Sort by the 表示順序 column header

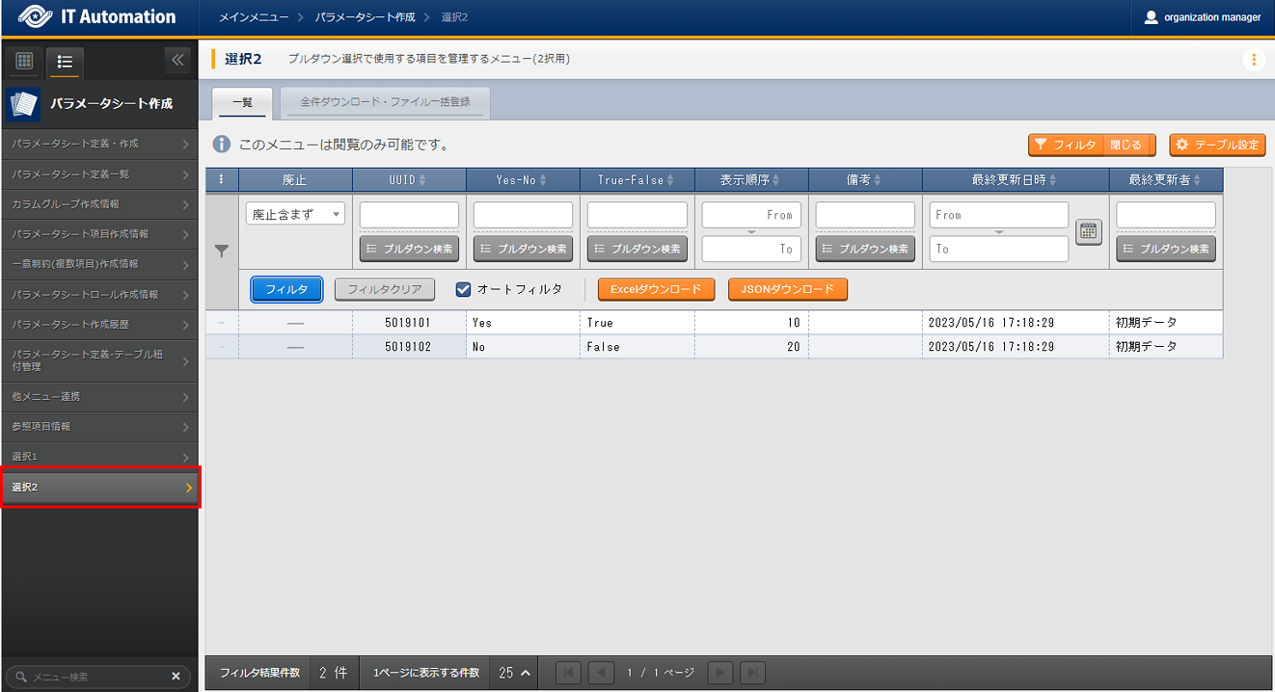click(x=750, y=180)
